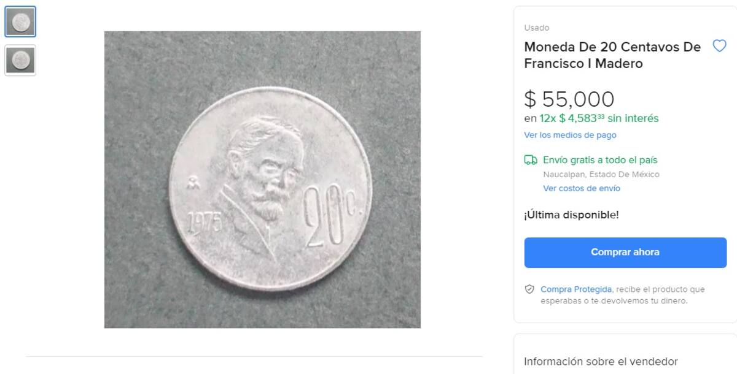Screen dimensions: 737x374
Task: Click the "Moneda De 20 Centavos" product title
Action: (x=612, y=55)
